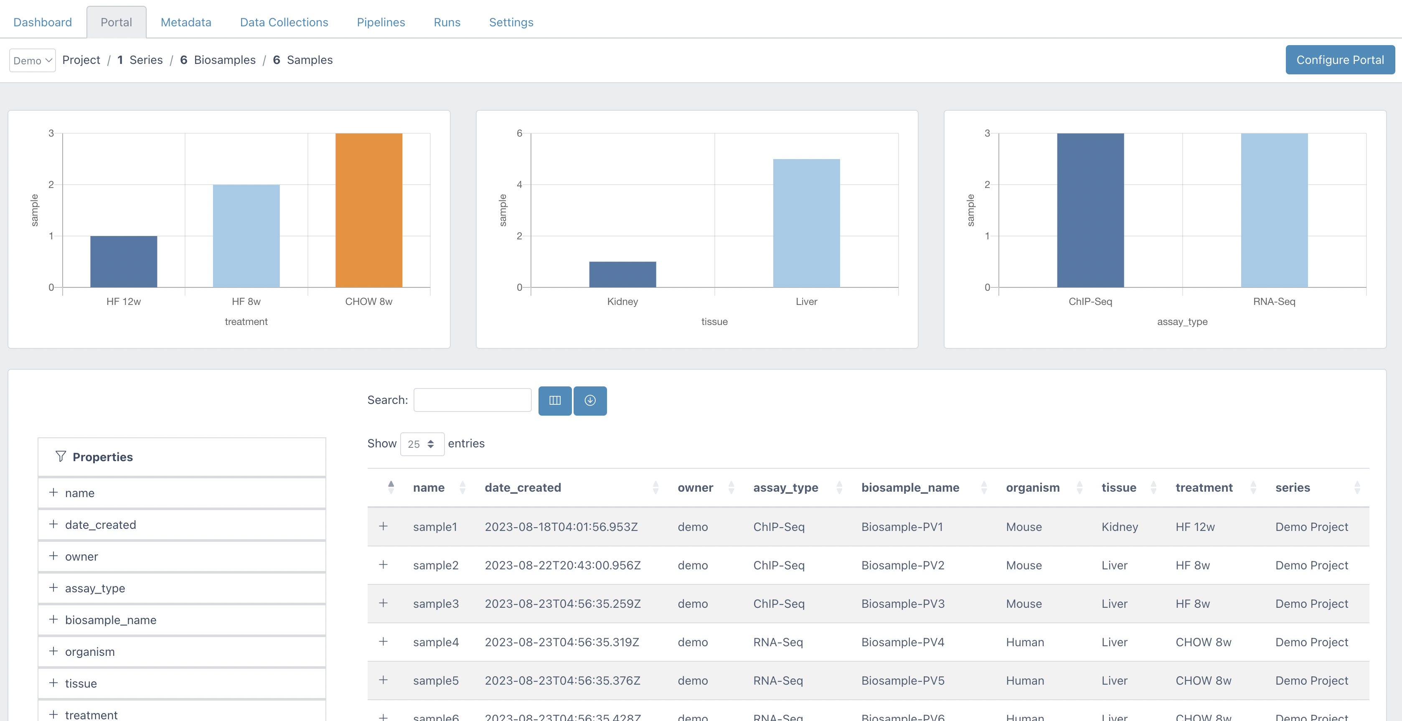Click the Search input field
This screenshot has height=721, width=1402.
pyautogui.click(x=472, y=400)
